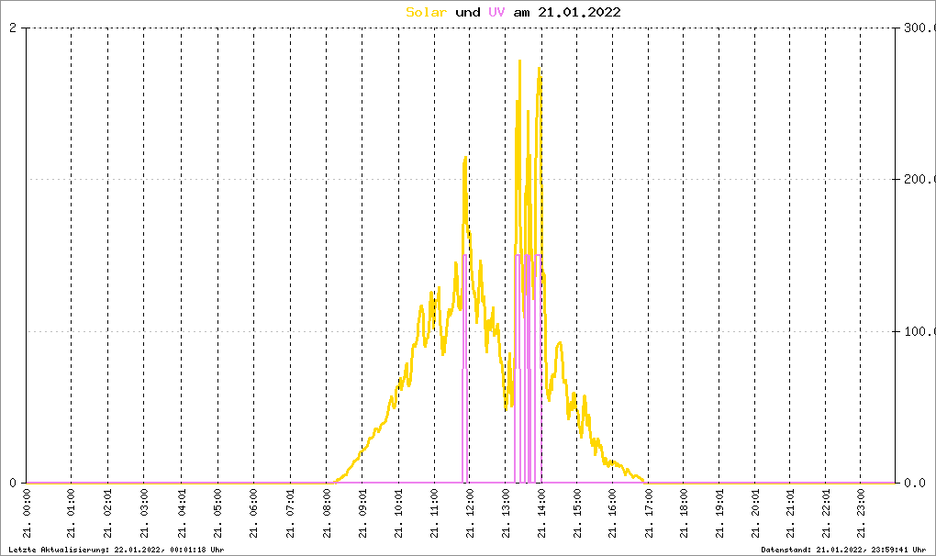Screen dimensions: 936x556
Task: Click the right axis label '300.' at top
Action: (x=919, y=28)
